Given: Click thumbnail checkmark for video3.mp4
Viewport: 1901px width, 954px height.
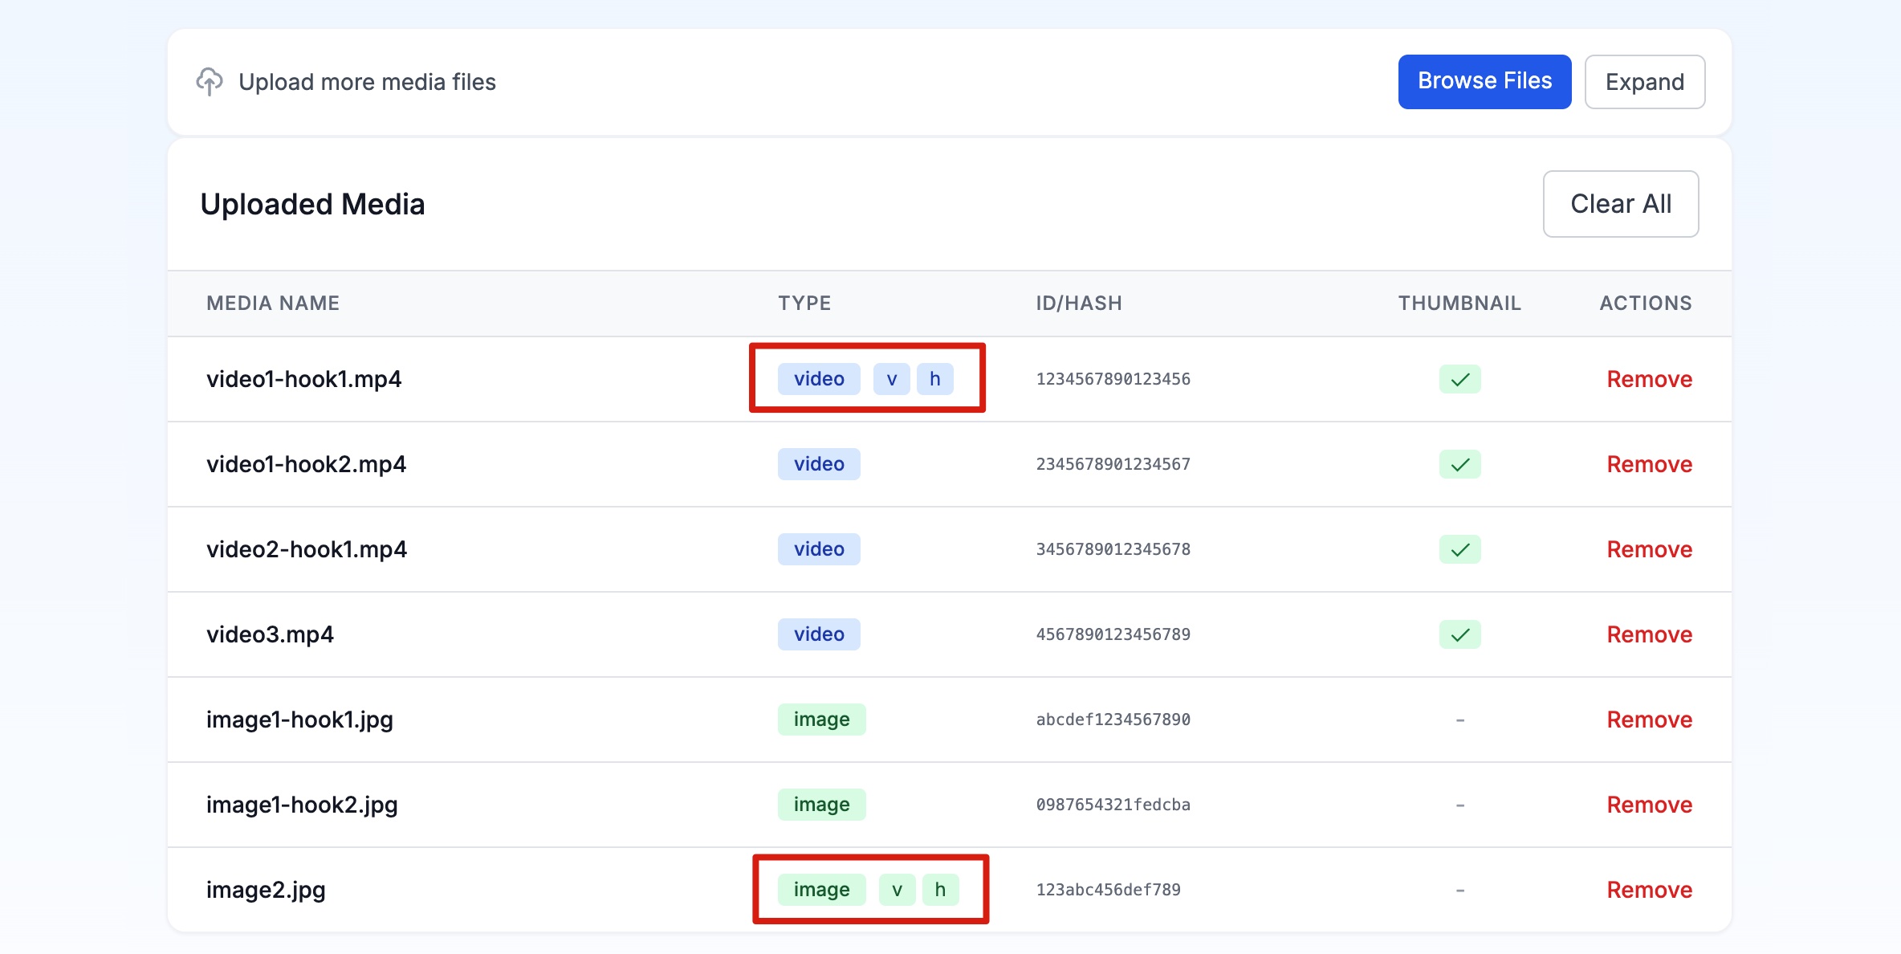Looking at the screenshot, I should (x=1459, y=634).
